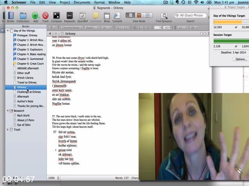
Task: Click the Italic format button
Action: (122, 28)
